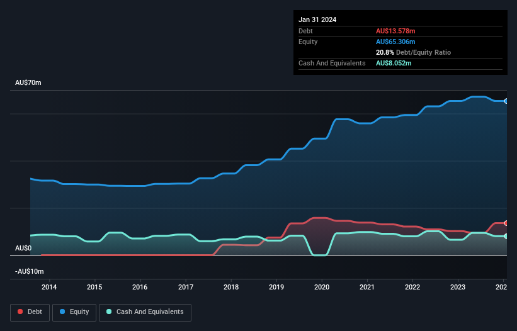
Task: Click the 2020 x-axis label
Action: (x=322, y=287)
